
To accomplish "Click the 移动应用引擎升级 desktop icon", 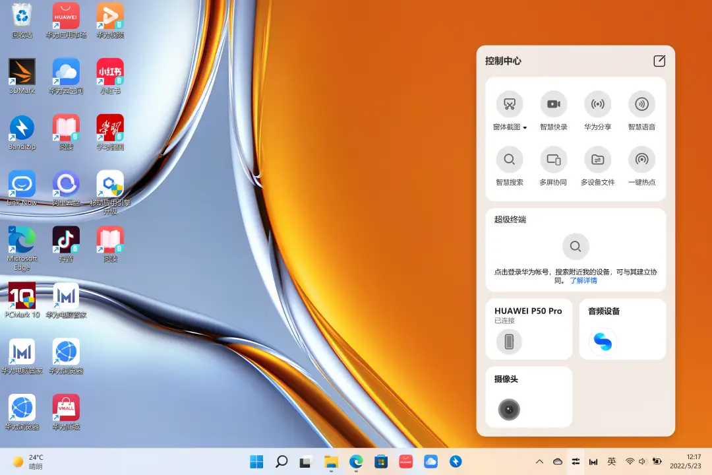I will pos(110,192).
